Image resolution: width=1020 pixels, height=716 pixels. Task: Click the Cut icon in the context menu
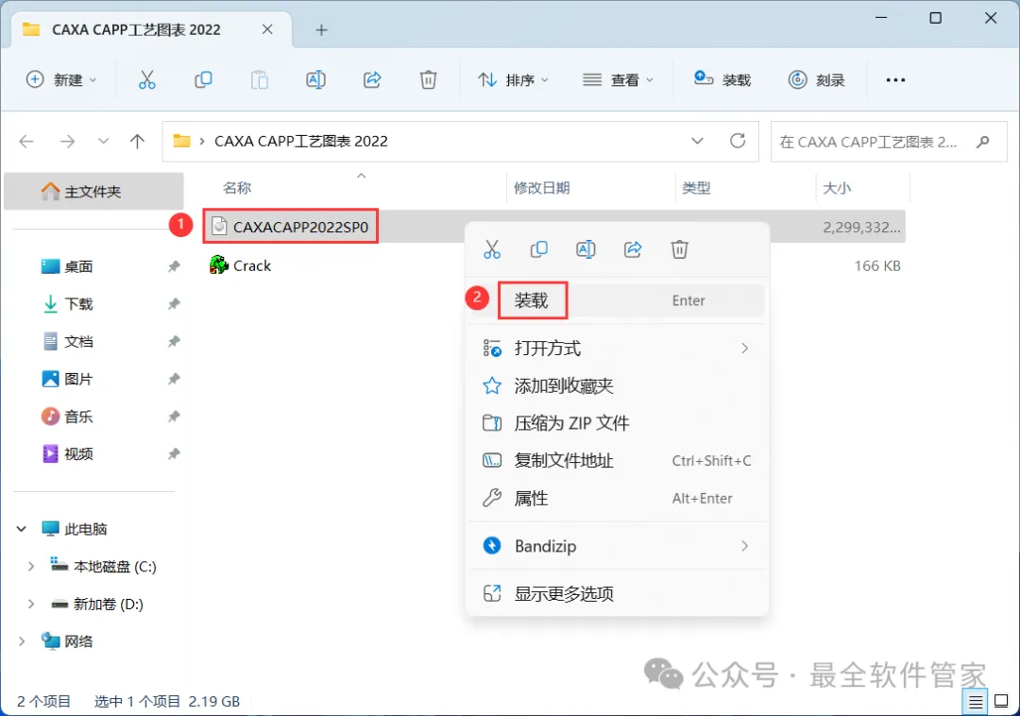pos(492,249)
